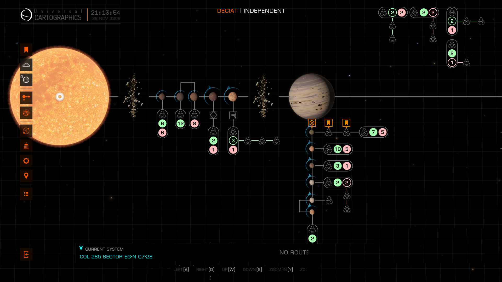The height and width of the screenshot is (282, 502).
Task: Switch to the orrery view icon
Action: point(26,113)
